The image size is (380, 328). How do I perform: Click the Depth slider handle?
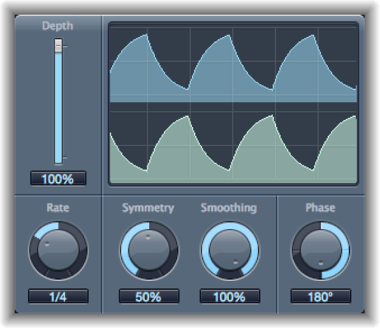tap(58, 45)
